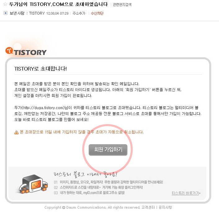Click the orange warning triangle icon

pos(16,132)
